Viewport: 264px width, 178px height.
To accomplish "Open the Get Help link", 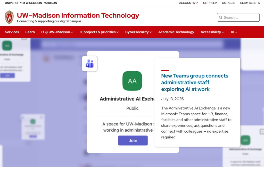I will [210, 3].
